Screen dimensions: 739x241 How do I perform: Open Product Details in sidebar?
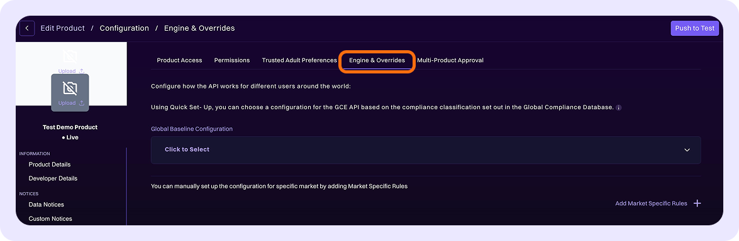click(50, 164)
